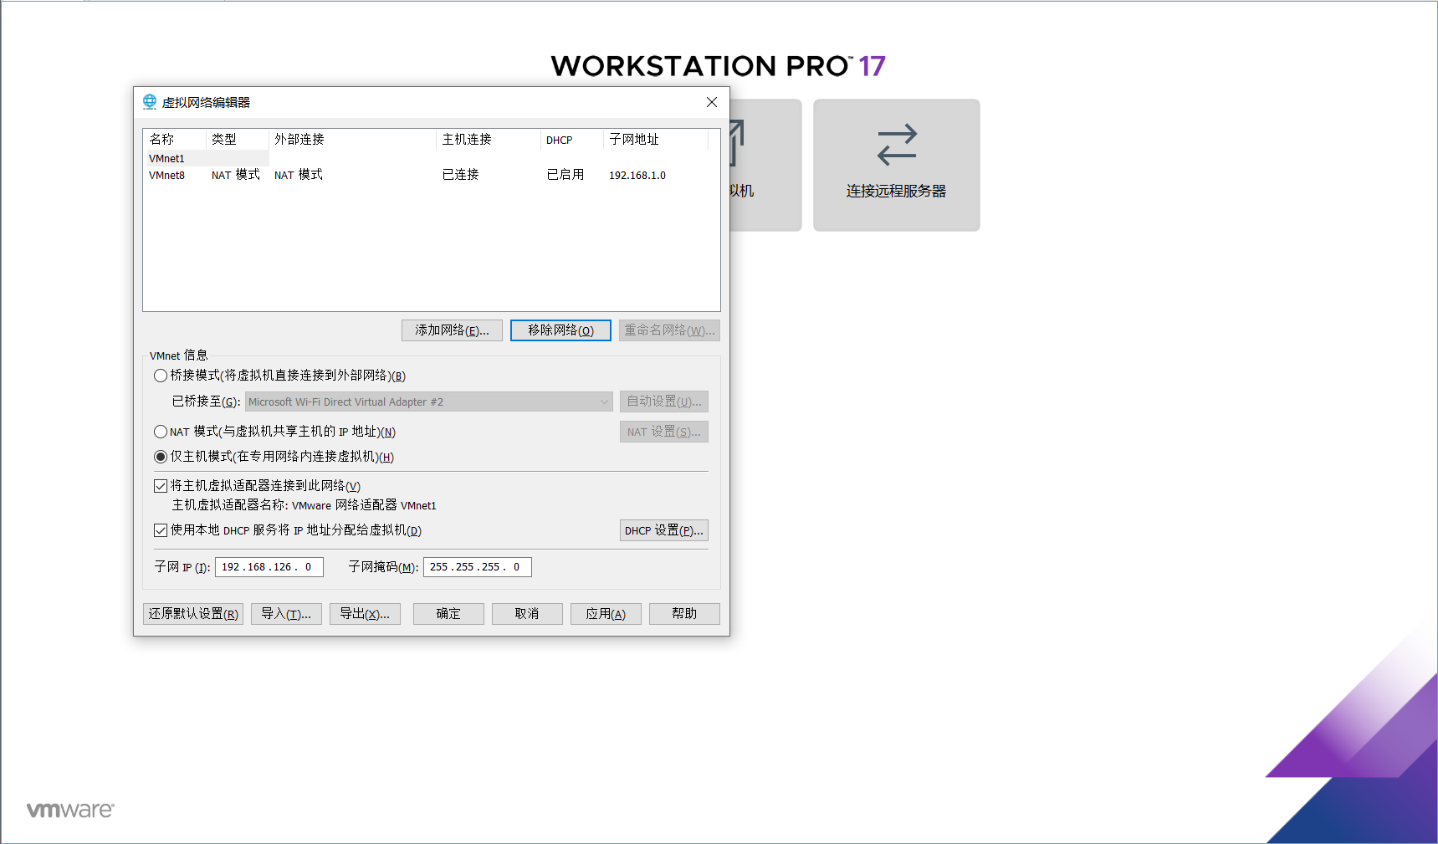
Task: Select Host-only mode radio button
Action: [x=161, y=457]
